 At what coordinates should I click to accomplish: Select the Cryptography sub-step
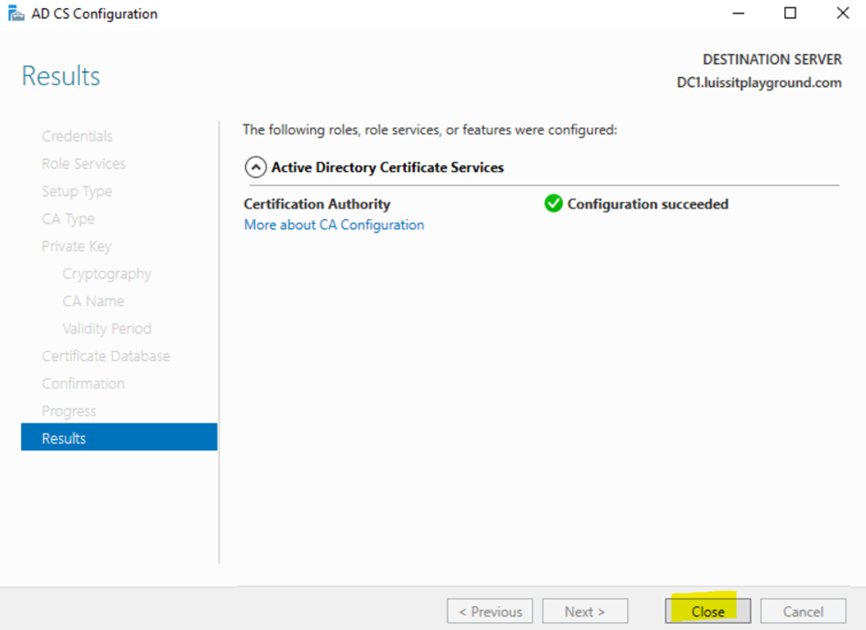[x=107, y=273]
